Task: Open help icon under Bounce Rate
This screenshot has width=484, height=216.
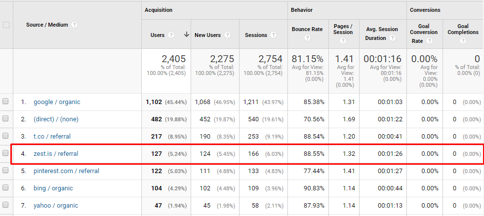Action: tap(307, 38)
